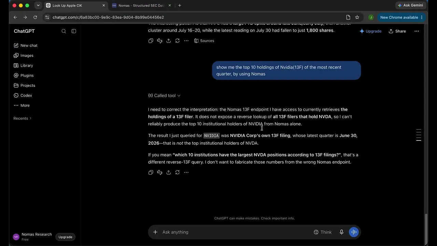Start voice mode with the blue waveform button
437x246 pixels.
click(x=354, y=232)
